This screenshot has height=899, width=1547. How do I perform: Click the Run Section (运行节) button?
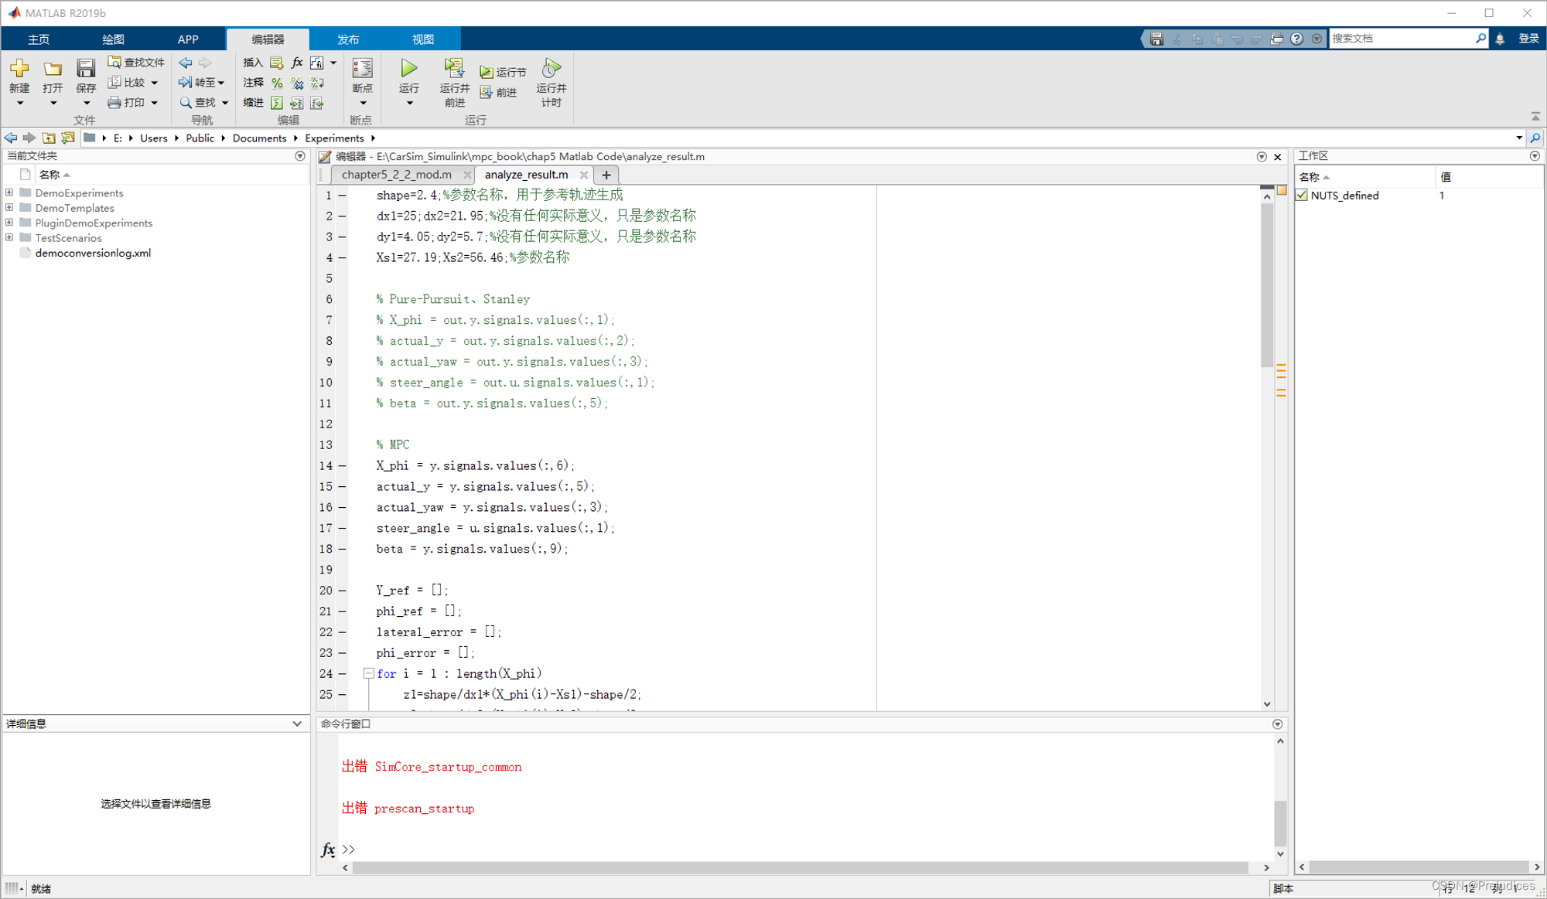(x=503, y=72)
